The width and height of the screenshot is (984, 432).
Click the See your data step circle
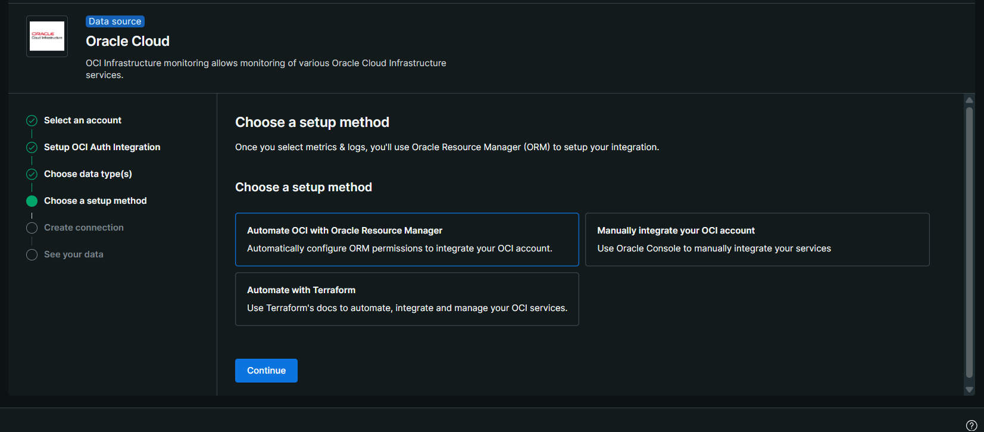pyautogui.click(x=32, y=255)
